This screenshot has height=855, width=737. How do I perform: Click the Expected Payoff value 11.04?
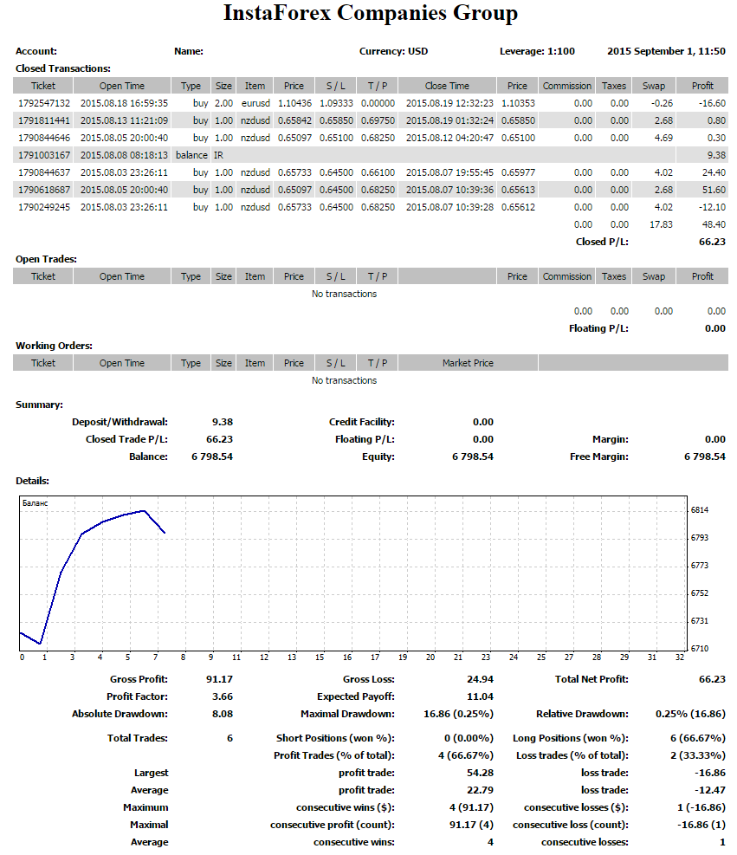click(x=481, y=696)
